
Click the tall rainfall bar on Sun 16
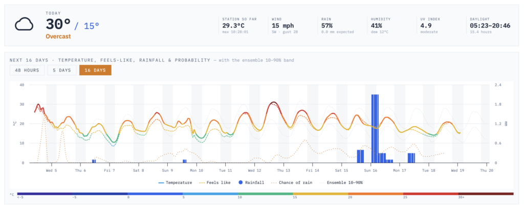[x=375, y=129]
